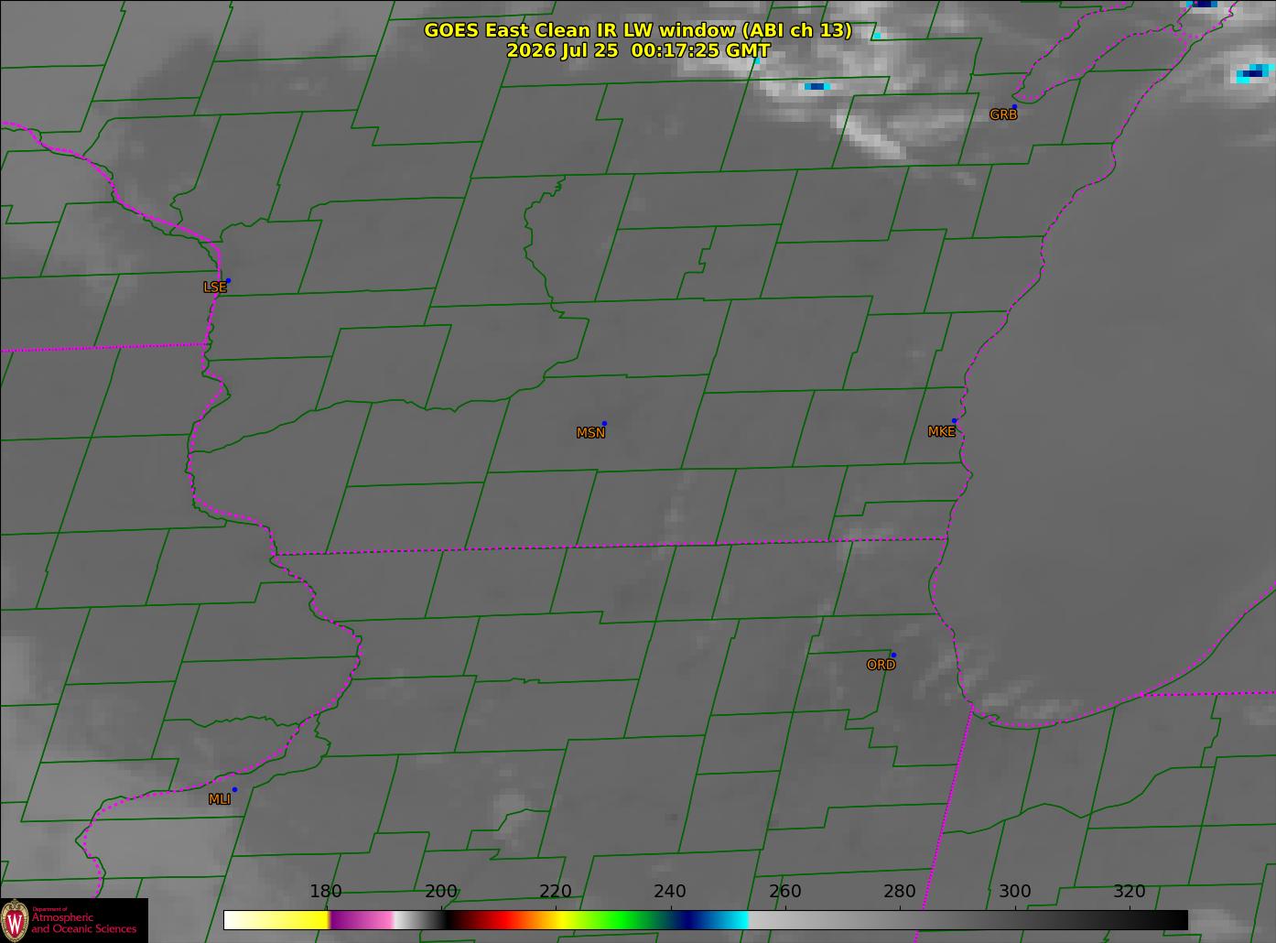Select the ORD station label

(881, 666)
